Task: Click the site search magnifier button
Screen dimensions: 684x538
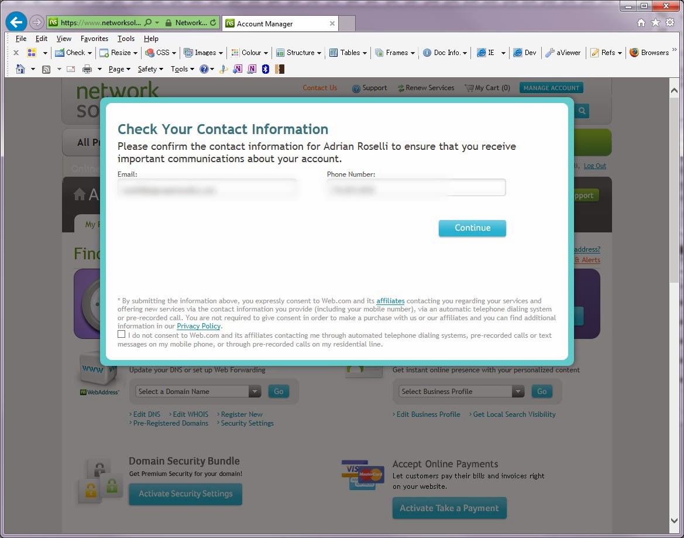Action: pos(582,111)
